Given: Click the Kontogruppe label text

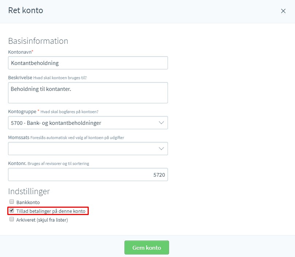Looking at the screenshot, I should point(22,112).
